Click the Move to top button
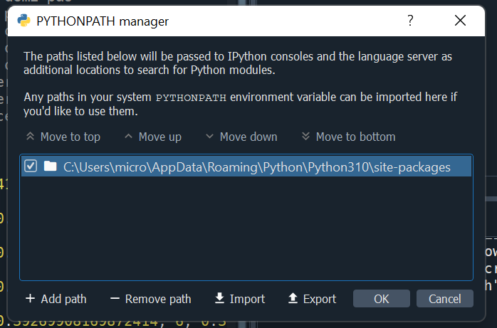This screenshot has width=497, height=328. pos(63,137)
